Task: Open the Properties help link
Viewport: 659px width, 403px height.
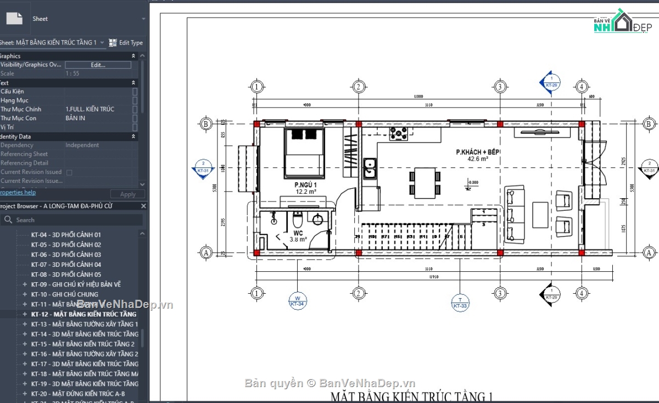Action: click(18, 192)
